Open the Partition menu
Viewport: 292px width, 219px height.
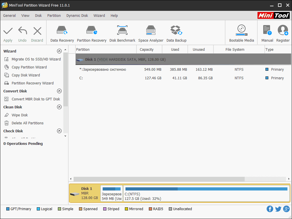pos(54,16)
